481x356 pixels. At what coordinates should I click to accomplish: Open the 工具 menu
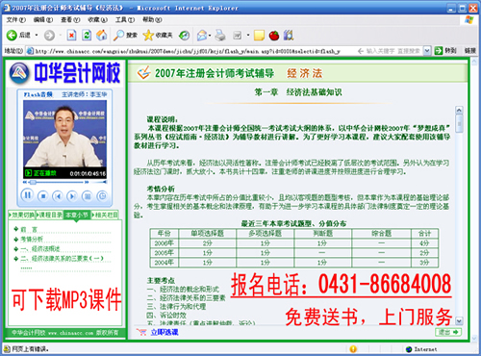[125, 20]
